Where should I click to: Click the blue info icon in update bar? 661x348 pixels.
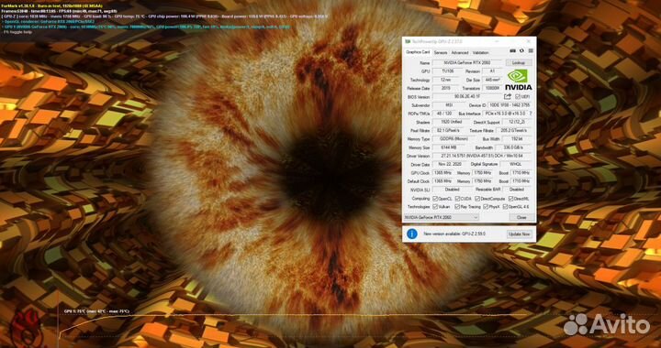(x=412, y=234)
